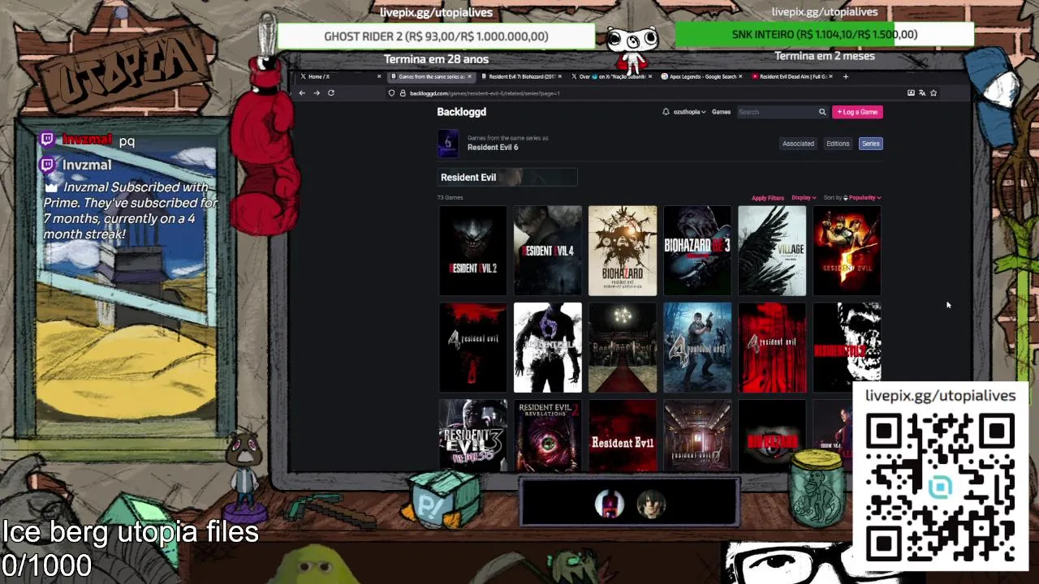Open the Resident Evil 6 small cover thumbnail

(x=448, y=143)
